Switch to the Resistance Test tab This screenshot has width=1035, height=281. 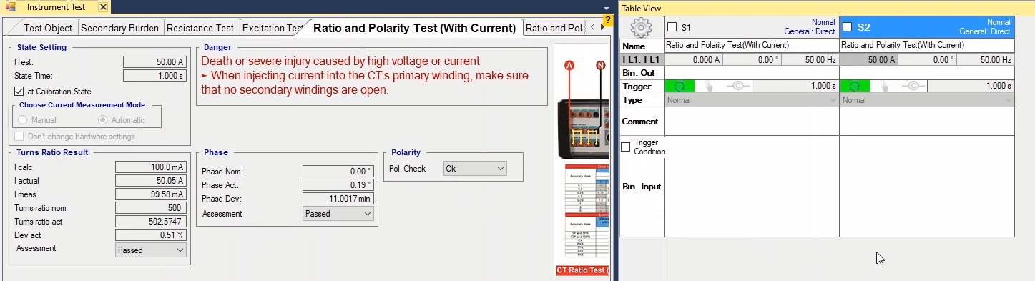click(x=200, y=28)
